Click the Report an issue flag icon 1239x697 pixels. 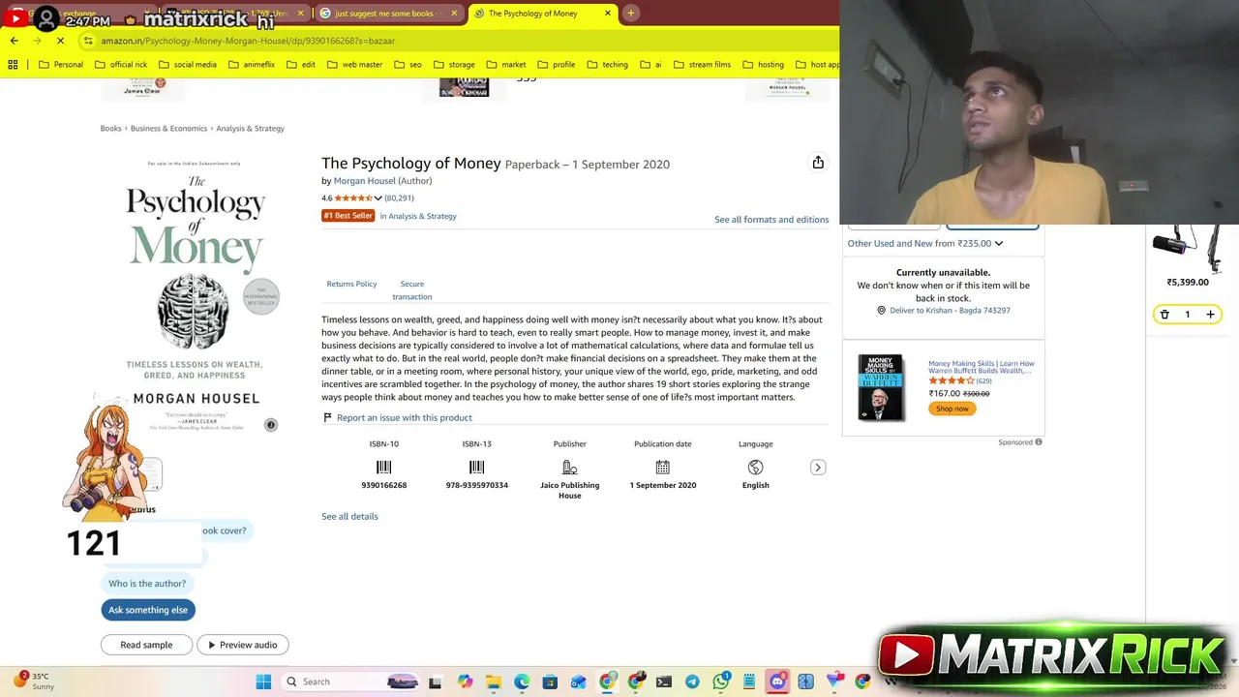click(x=327, y=417)
